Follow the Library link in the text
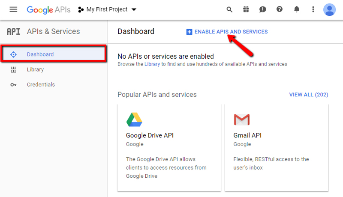The height and width of the screenshot is (197, 343). click(152, 64)
